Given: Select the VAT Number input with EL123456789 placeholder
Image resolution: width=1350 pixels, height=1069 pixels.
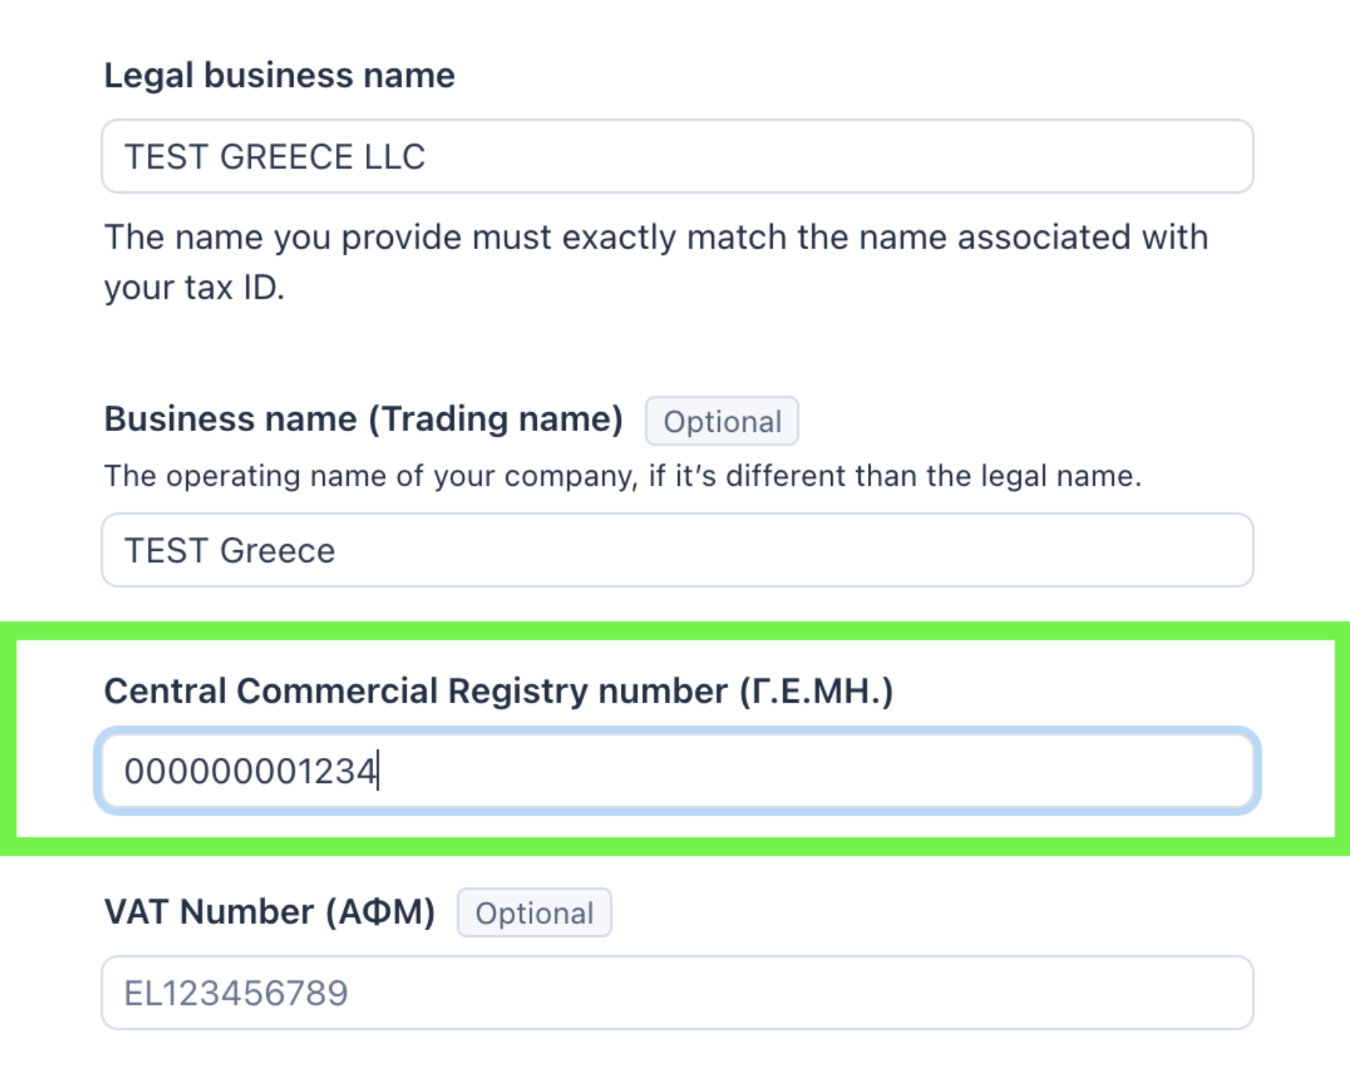Looking at the screenshot, I should 677,992.
